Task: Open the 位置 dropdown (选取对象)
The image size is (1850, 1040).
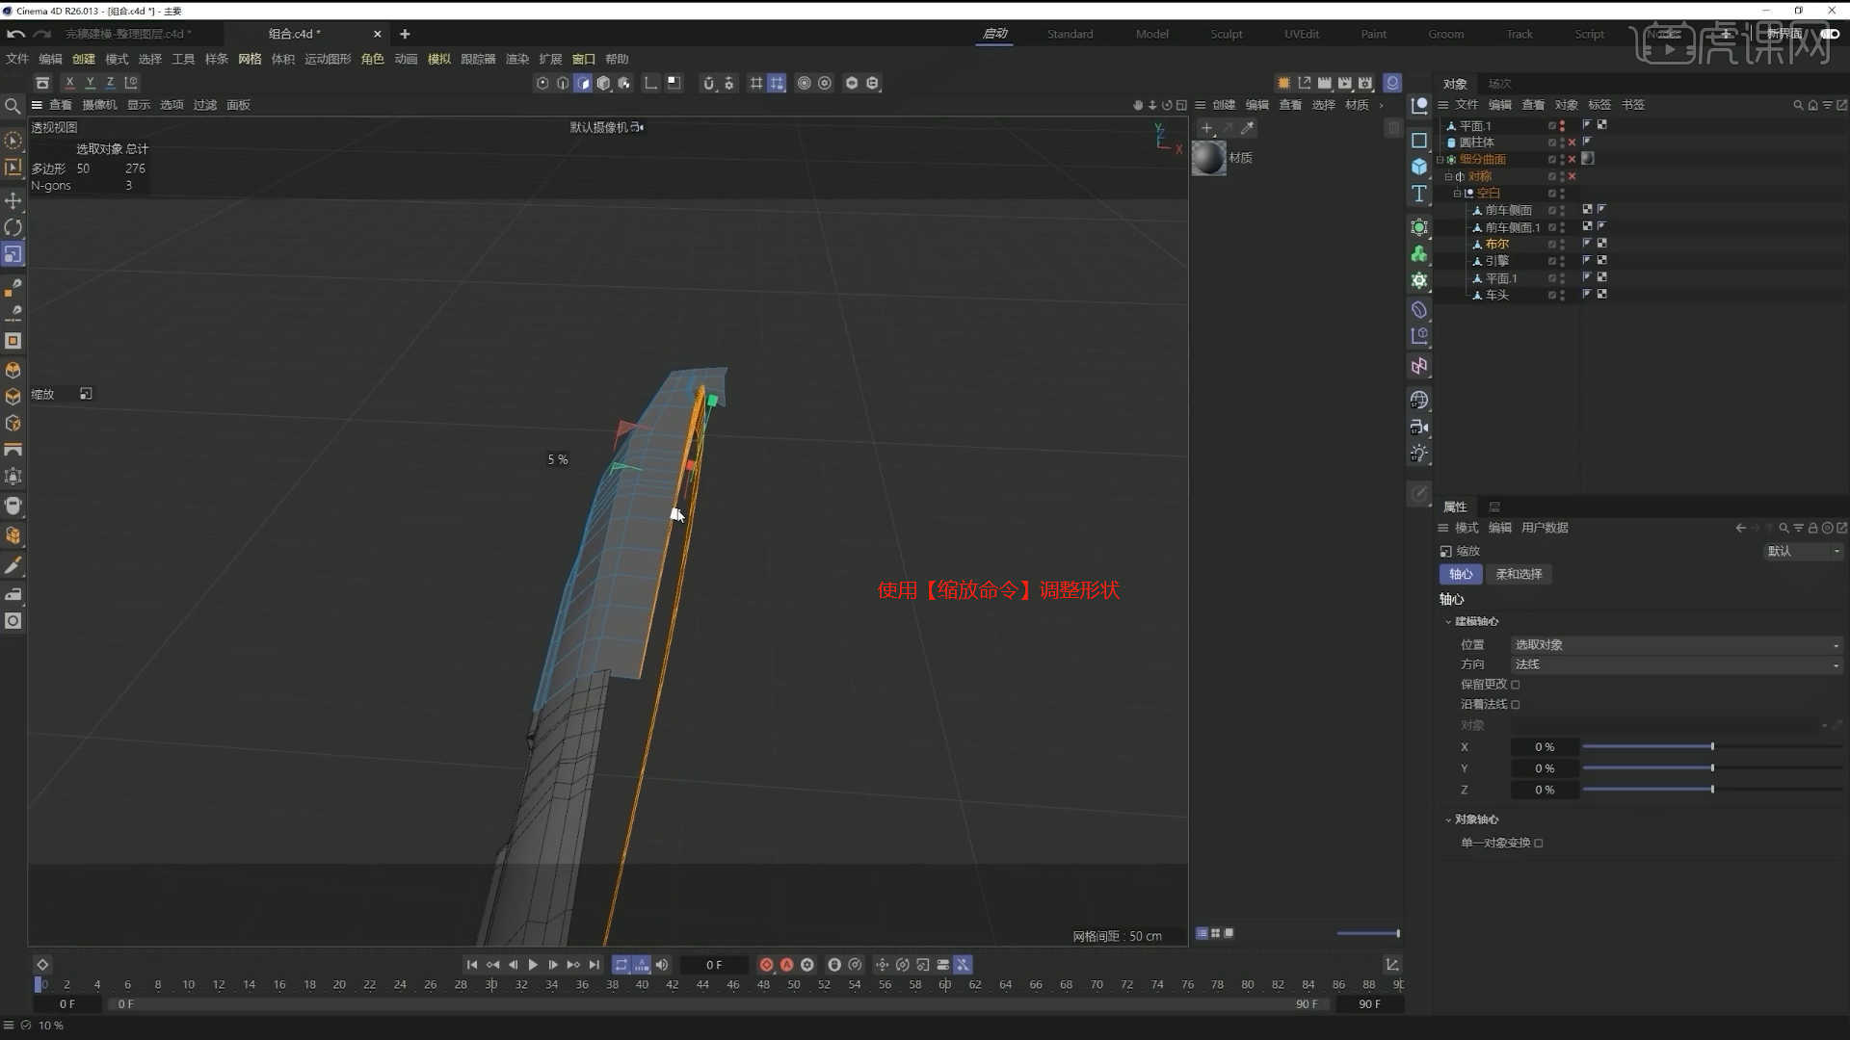Action: [1677, 645]
